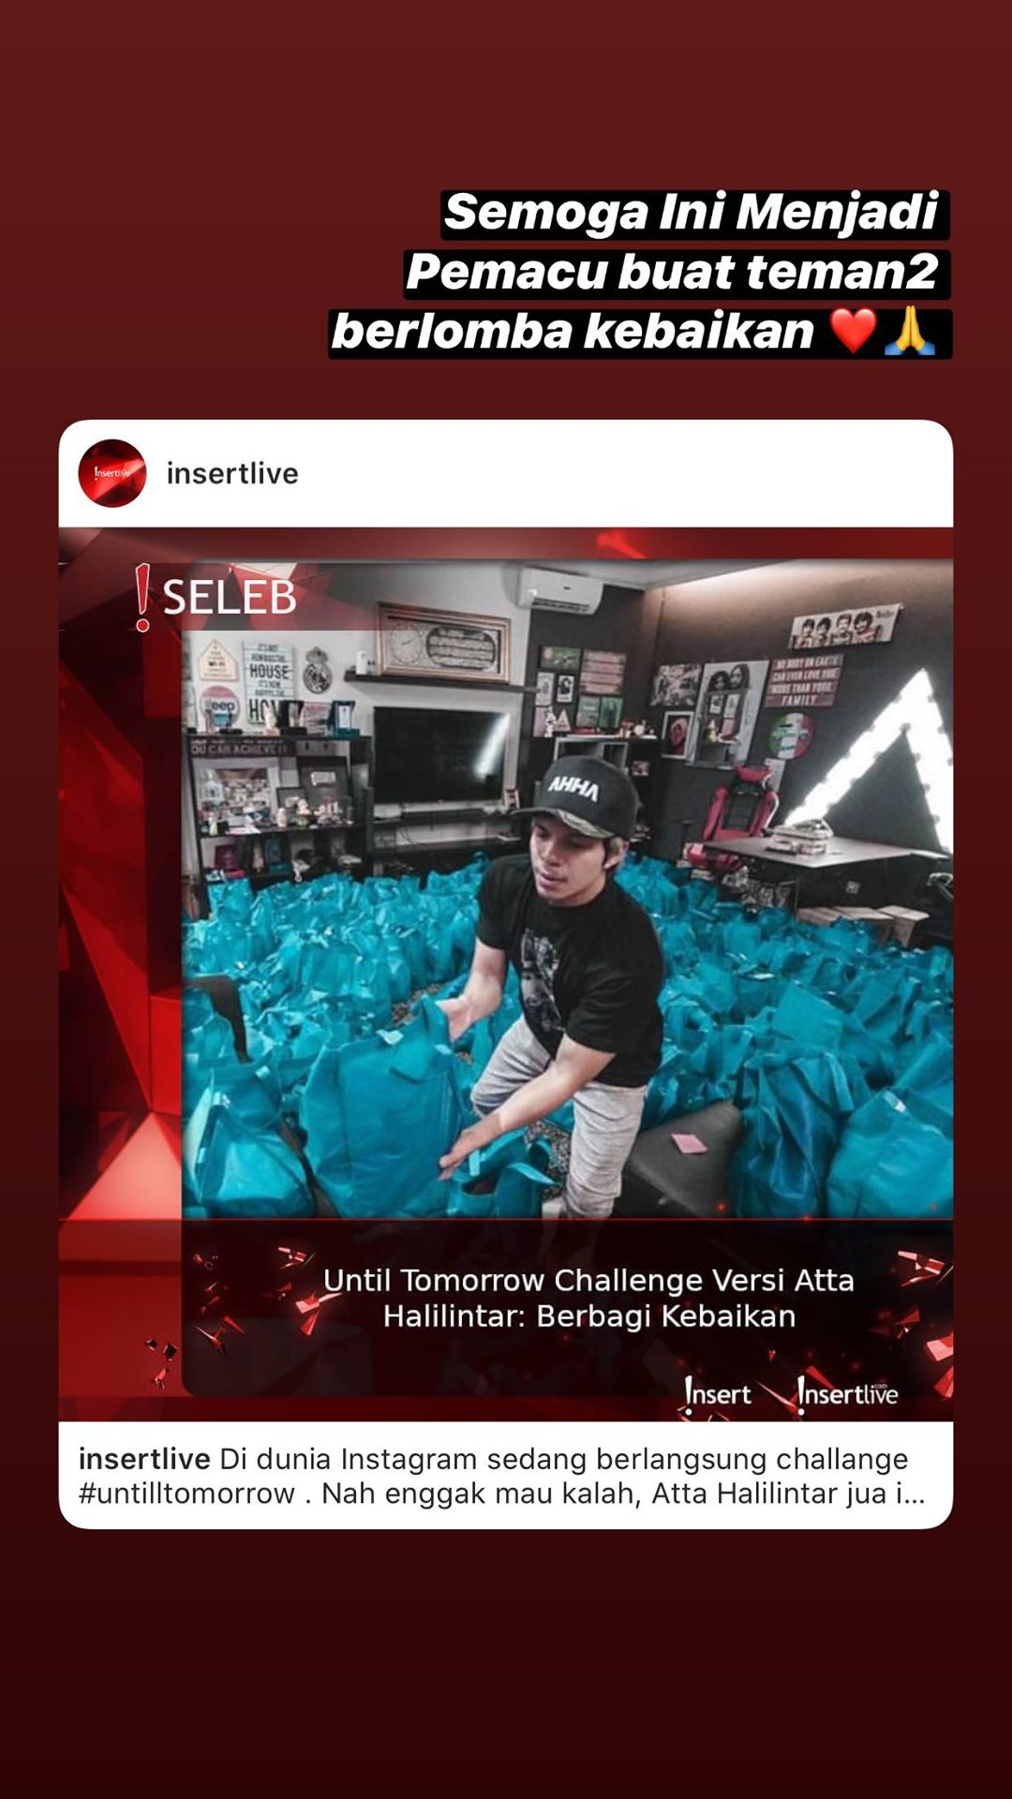Click the #untilltomorrow hashtag in caption
1012x1799 pixels.
186,1493
